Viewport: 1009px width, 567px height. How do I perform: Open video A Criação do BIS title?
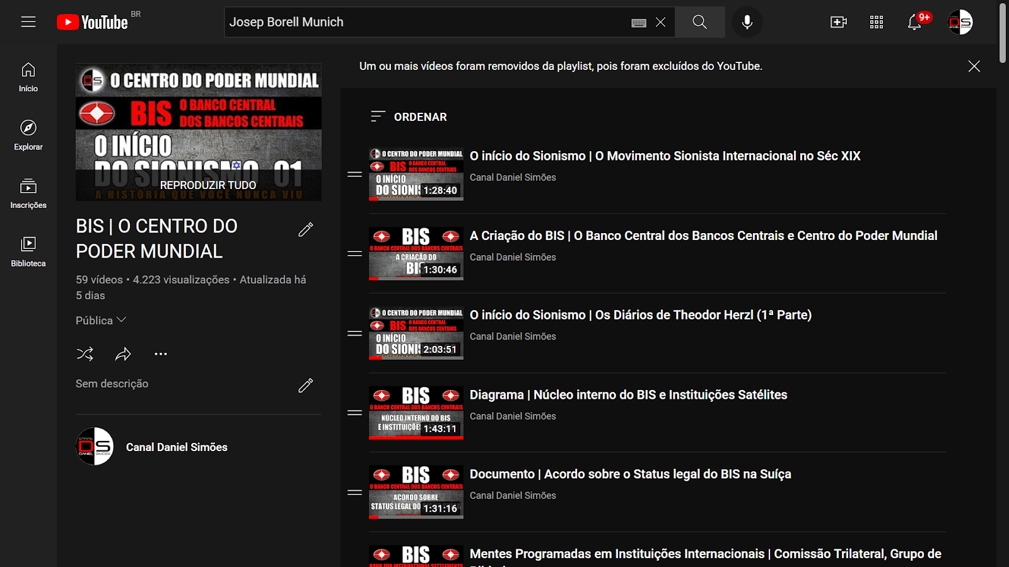pyautogui.click(x=703, y=236)
